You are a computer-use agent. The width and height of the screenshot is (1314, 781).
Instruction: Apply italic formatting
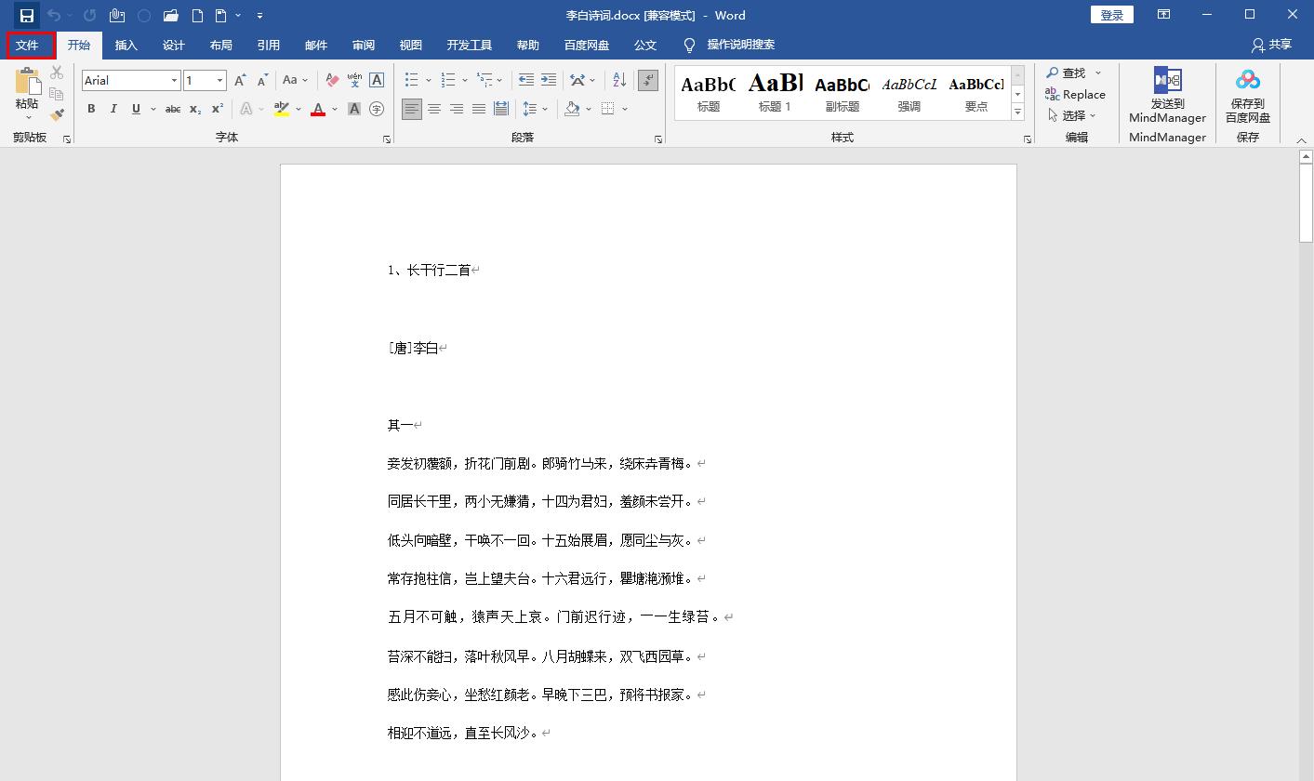pyautogui.click(x=113, y=109)
